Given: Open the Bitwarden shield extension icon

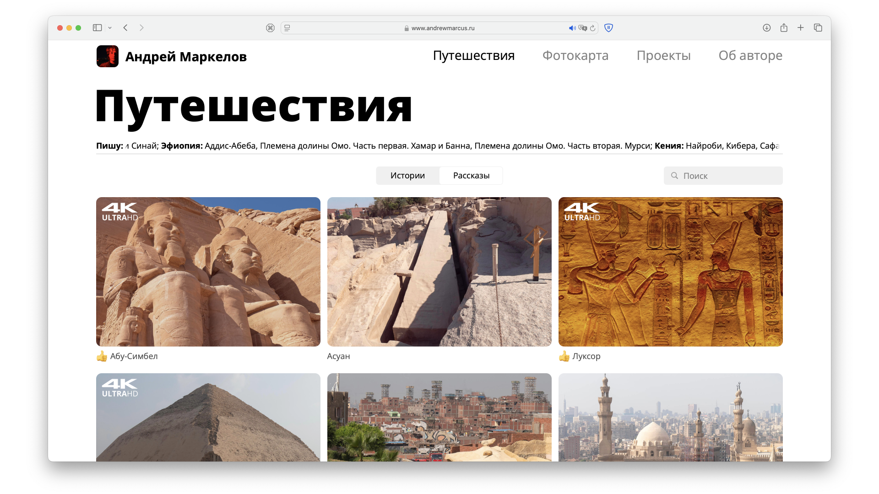Looking at the screenshot, I should tap(608, 28).
